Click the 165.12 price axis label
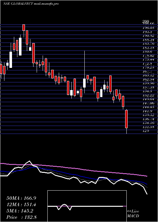The image size is (158, 222). (x=148, y=75)
